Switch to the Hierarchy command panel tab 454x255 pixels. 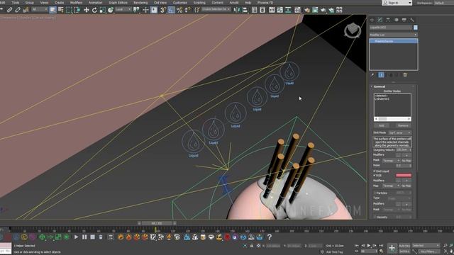point(388,20)
